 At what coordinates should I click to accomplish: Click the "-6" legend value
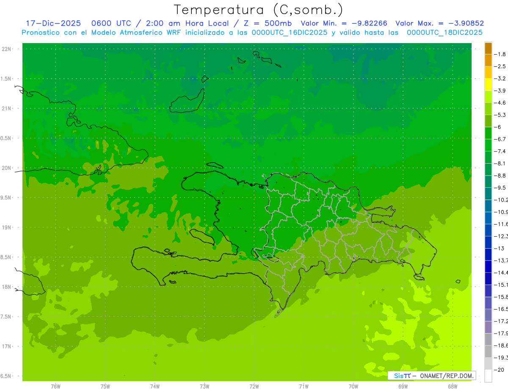[x=497, y=127]
